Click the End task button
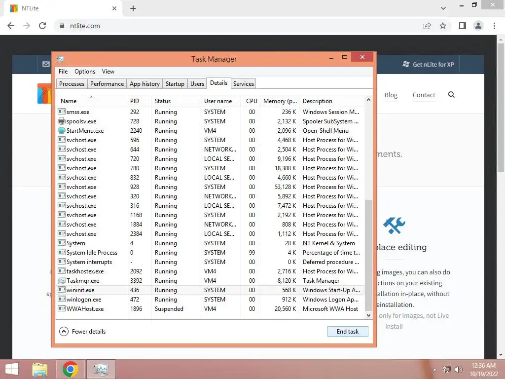This screenshot has width=505, height=379. coord(348,331)
